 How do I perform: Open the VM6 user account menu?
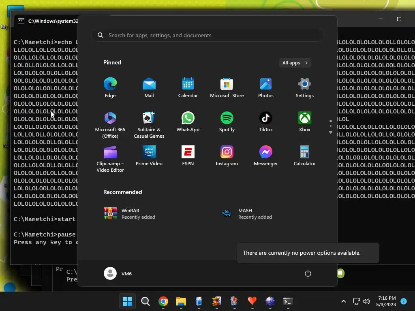click(118, 273)
